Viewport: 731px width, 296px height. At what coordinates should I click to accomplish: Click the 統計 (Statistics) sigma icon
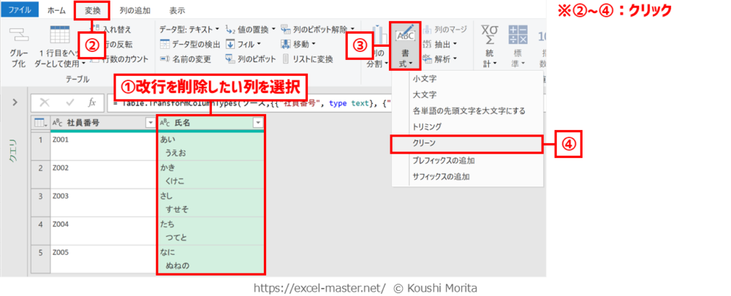[488, 34]
